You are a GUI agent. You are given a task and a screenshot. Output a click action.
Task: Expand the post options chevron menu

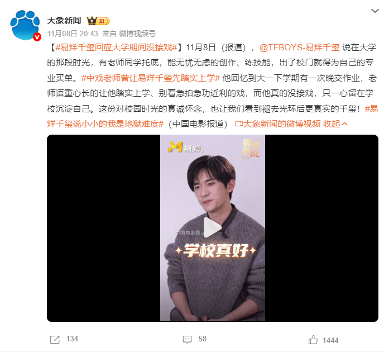tap(375, 11)
